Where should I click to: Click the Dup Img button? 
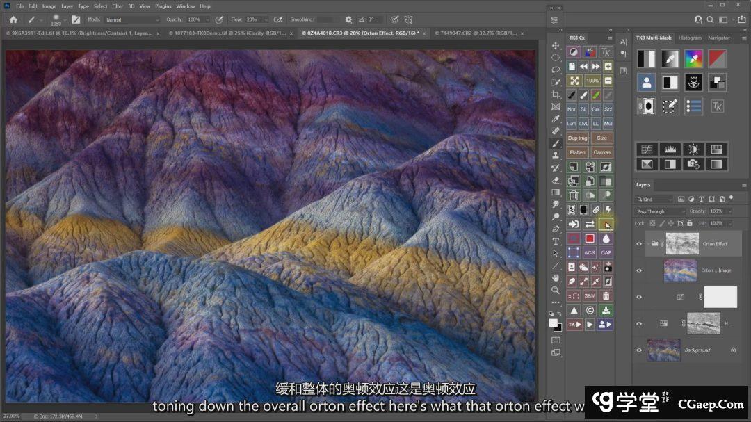(x=577, y=138)
